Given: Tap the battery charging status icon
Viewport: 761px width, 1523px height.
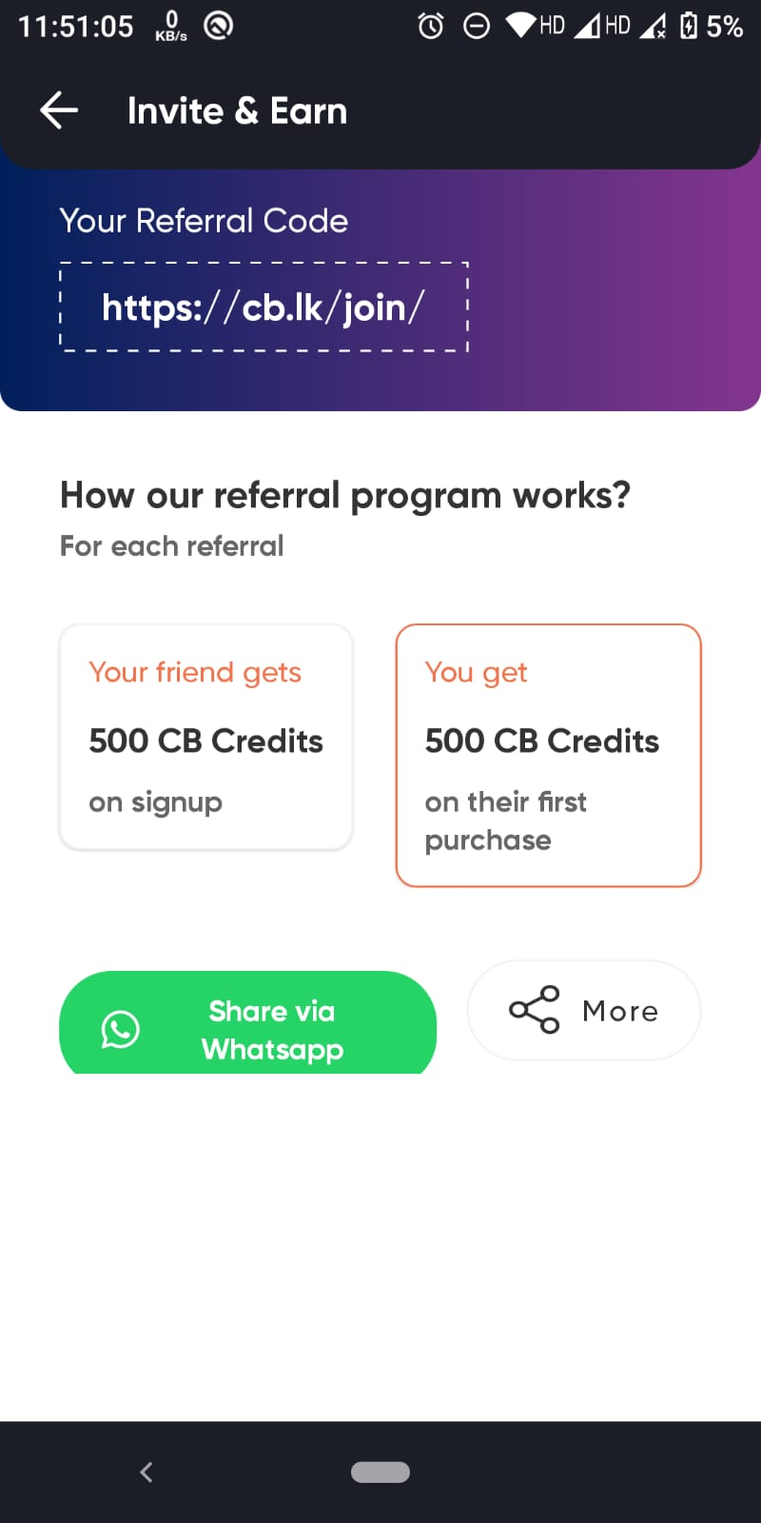Looking at the screenshot, I should [x=689, y=26].
